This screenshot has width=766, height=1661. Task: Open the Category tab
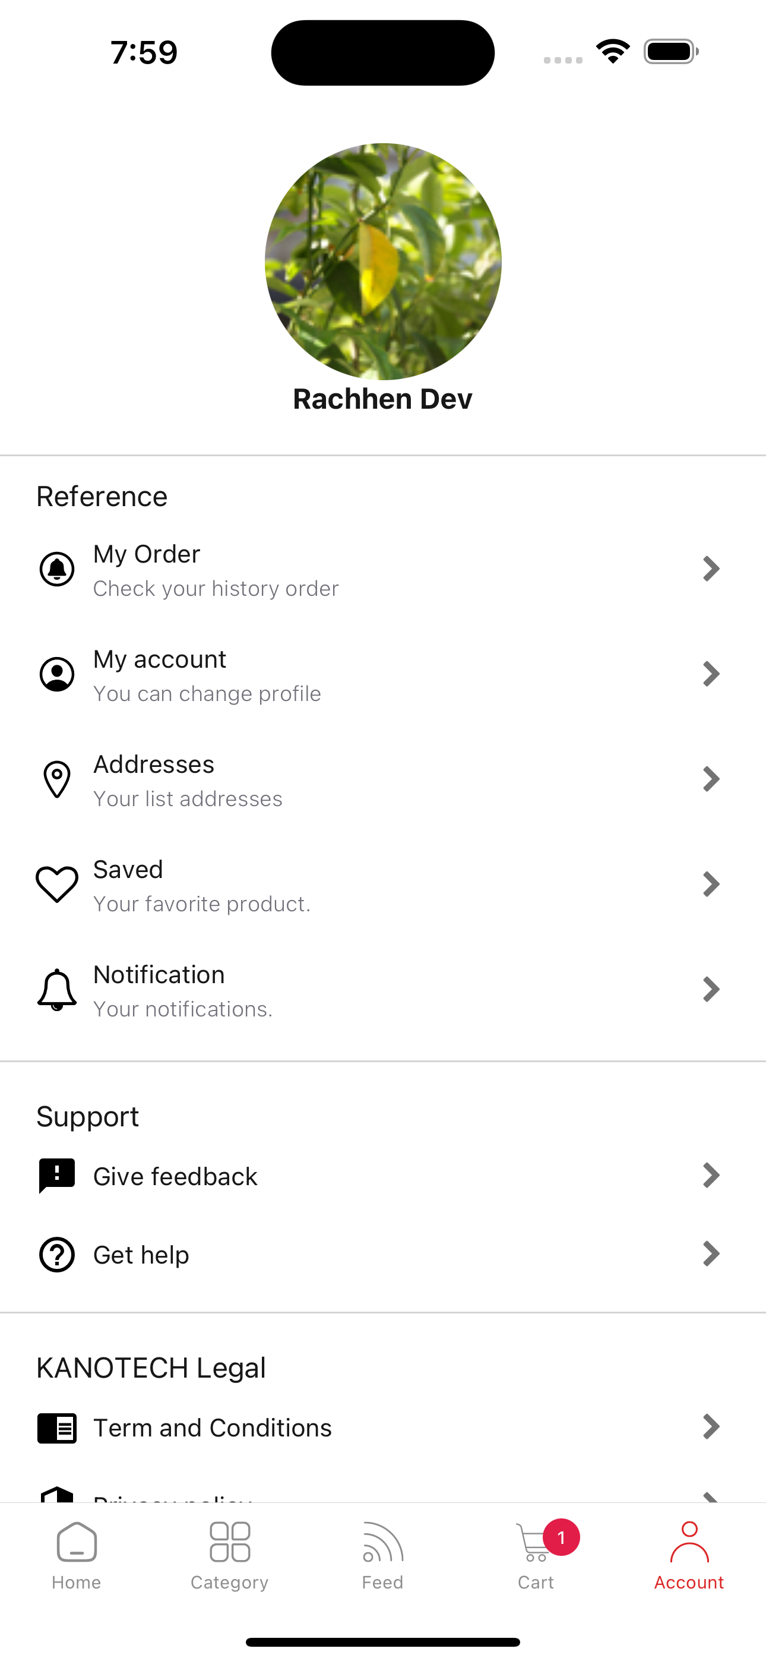(x=230, y=1555)
